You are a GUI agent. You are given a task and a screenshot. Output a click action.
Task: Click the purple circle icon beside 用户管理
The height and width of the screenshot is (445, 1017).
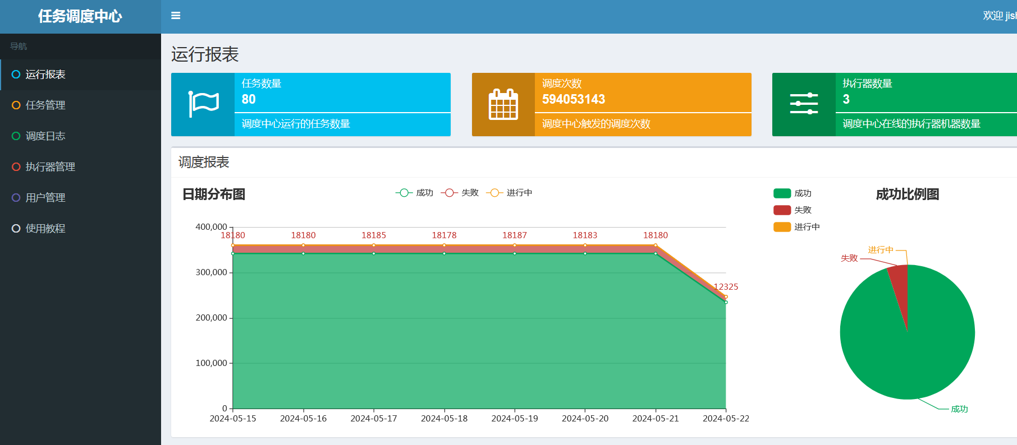click(16, 198)
